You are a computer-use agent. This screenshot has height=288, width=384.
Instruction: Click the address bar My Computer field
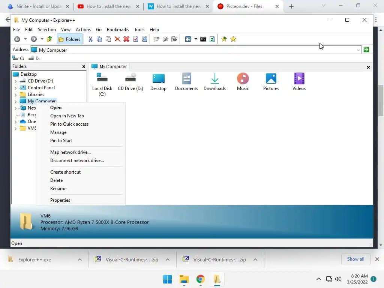(196, 50)
